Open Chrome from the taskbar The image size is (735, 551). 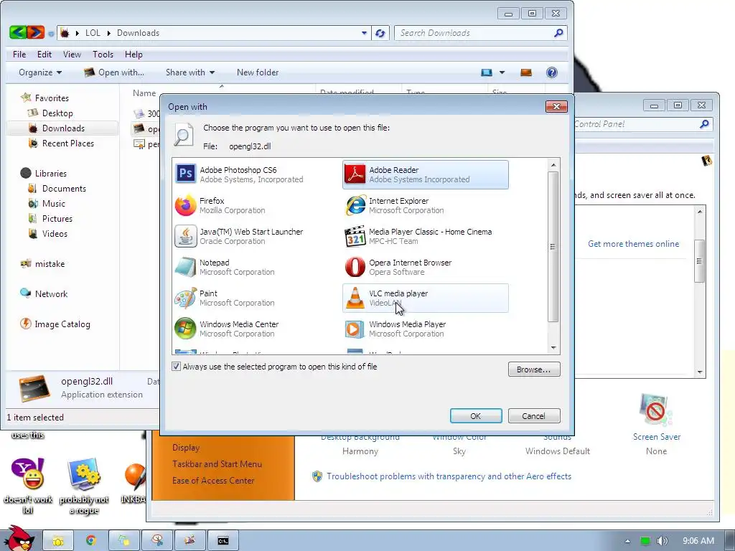coord(90,541)
